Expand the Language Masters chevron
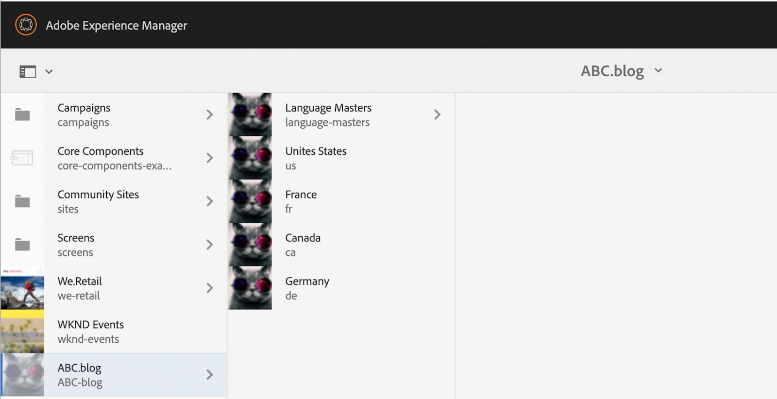The height and width of the screenshot is (399, 777). click(x=437, y=115)
